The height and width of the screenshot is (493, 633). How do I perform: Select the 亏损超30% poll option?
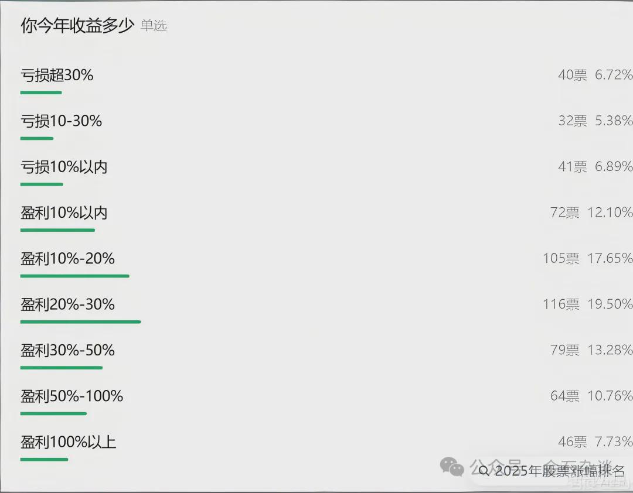tap(57, 75)
